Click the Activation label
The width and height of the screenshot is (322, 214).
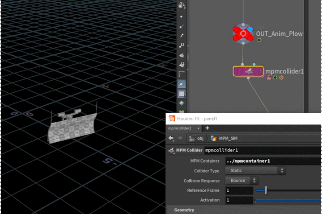(x=210, y=200)
